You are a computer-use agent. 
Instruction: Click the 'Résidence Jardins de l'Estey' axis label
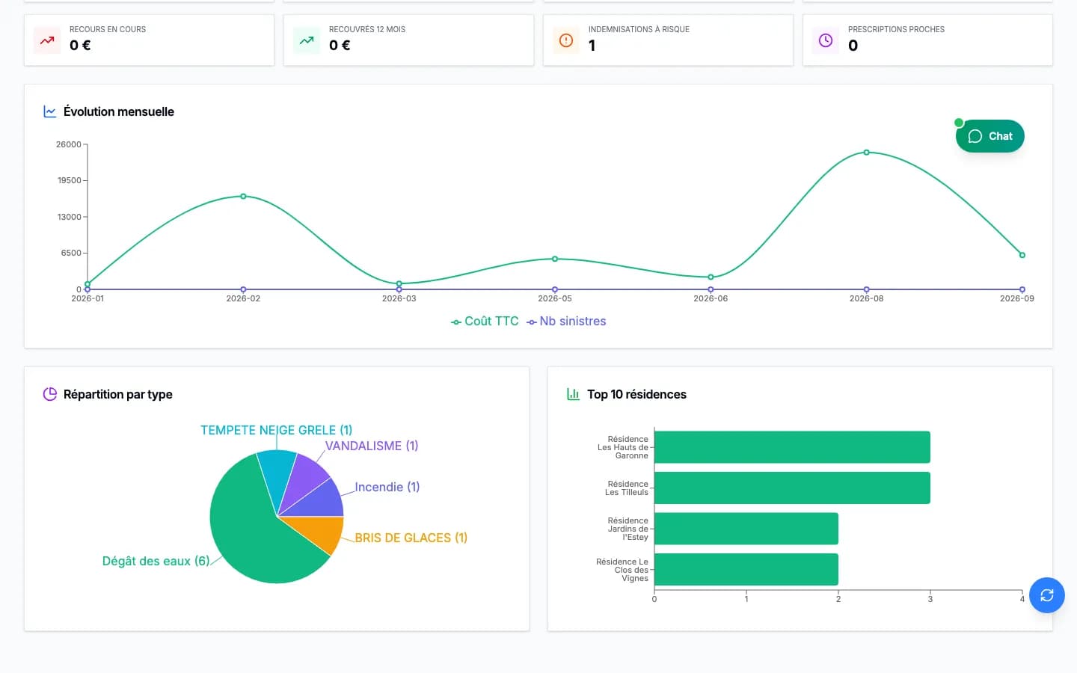[628, 529]
